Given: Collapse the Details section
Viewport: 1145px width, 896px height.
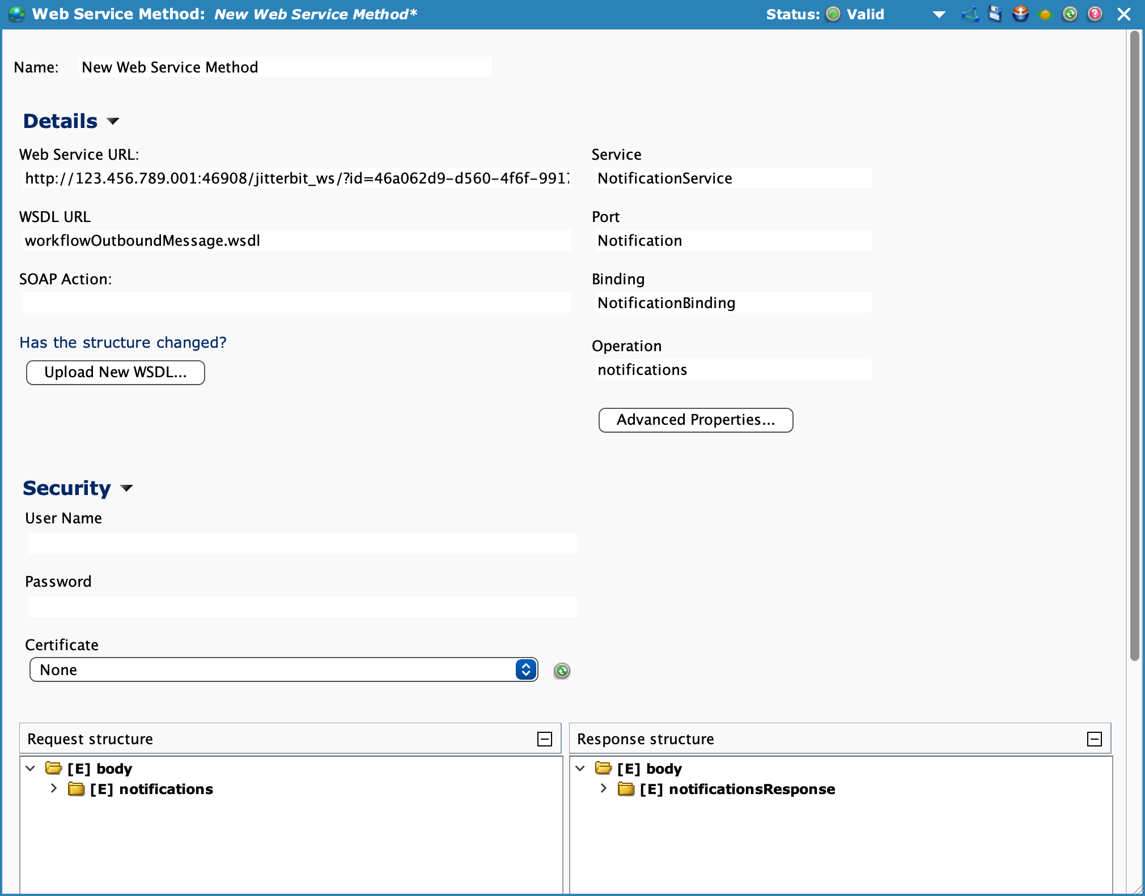Looking at the screenshot, I should 113,121.
